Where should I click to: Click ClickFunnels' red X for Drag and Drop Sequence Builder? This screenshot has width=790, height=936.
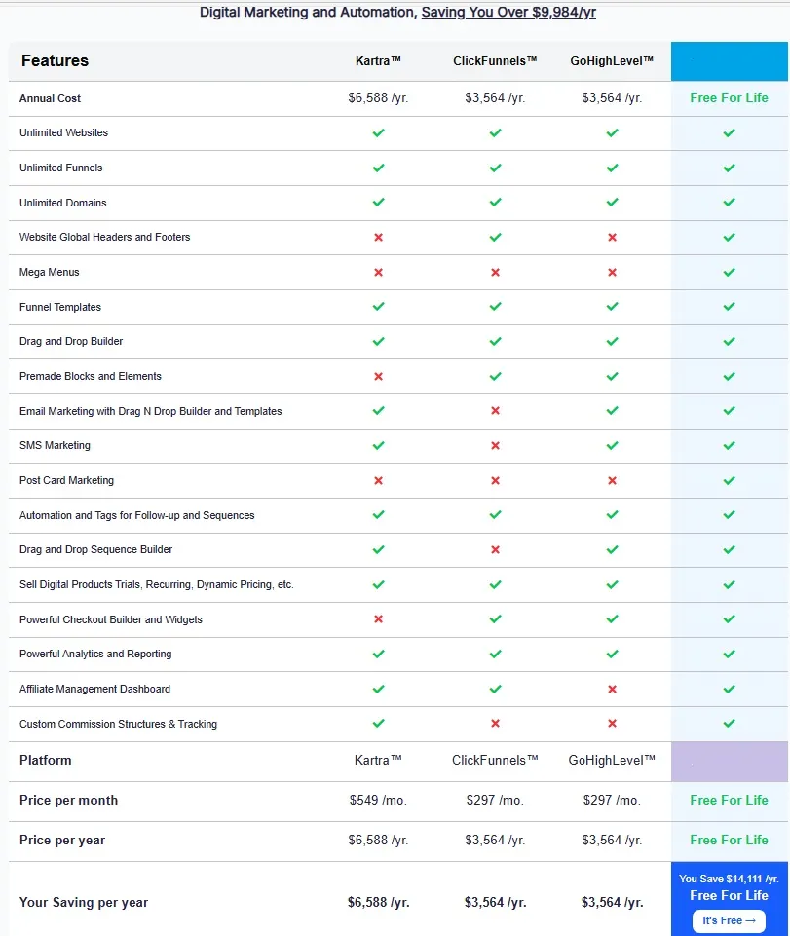[495, 549]
